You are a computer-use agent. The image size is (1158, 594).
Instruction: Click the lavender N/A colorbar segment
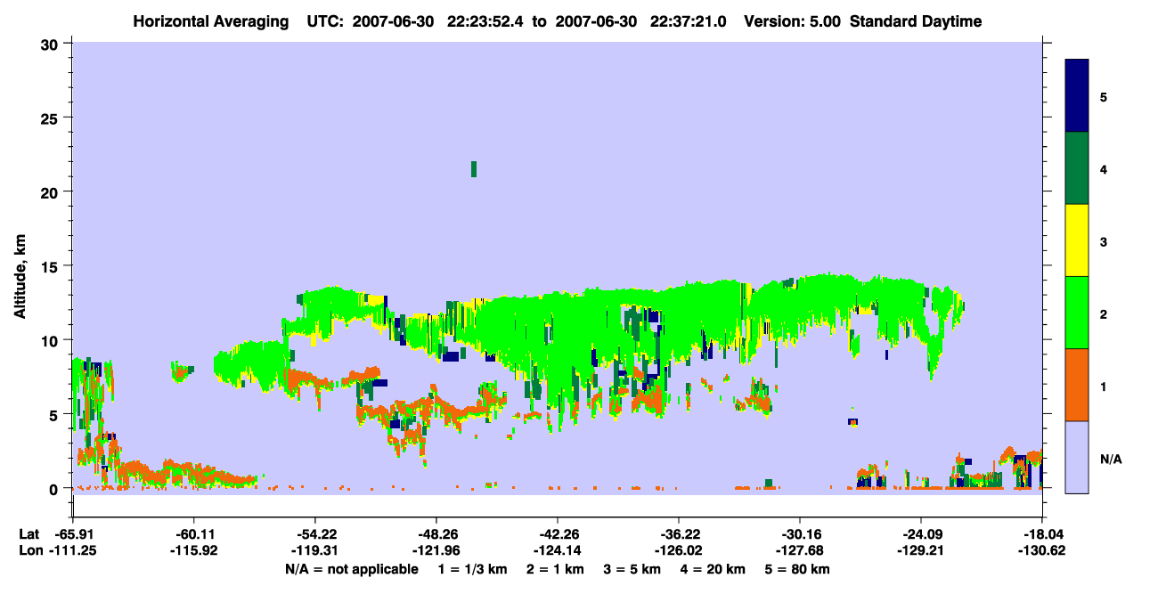tap(1077, 457)
